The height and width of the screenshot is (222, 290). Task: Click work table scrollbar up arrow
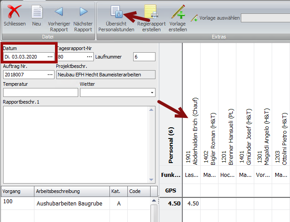[154, 201]
